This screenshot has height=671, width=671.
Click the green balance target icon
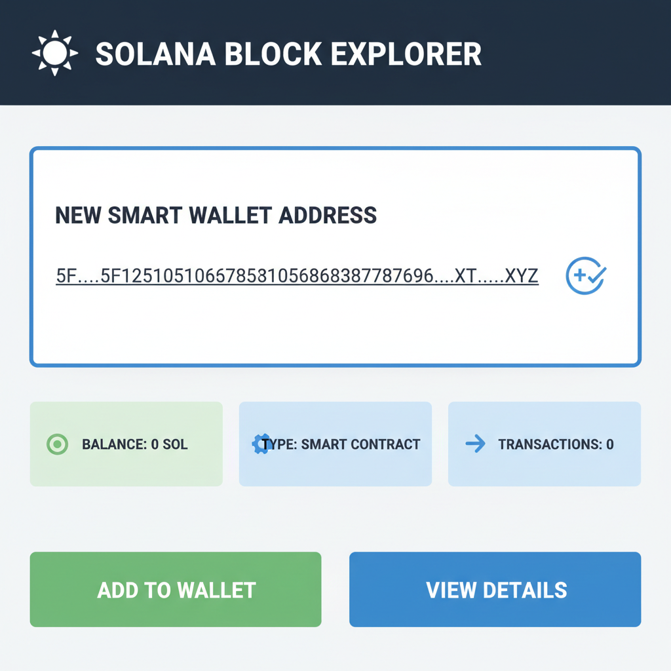(56, 444)
